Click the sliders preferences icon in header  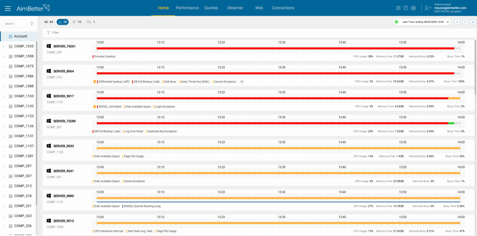click(398, 8)
